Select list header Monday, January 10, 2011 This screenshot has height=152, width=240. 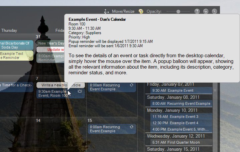172,110
